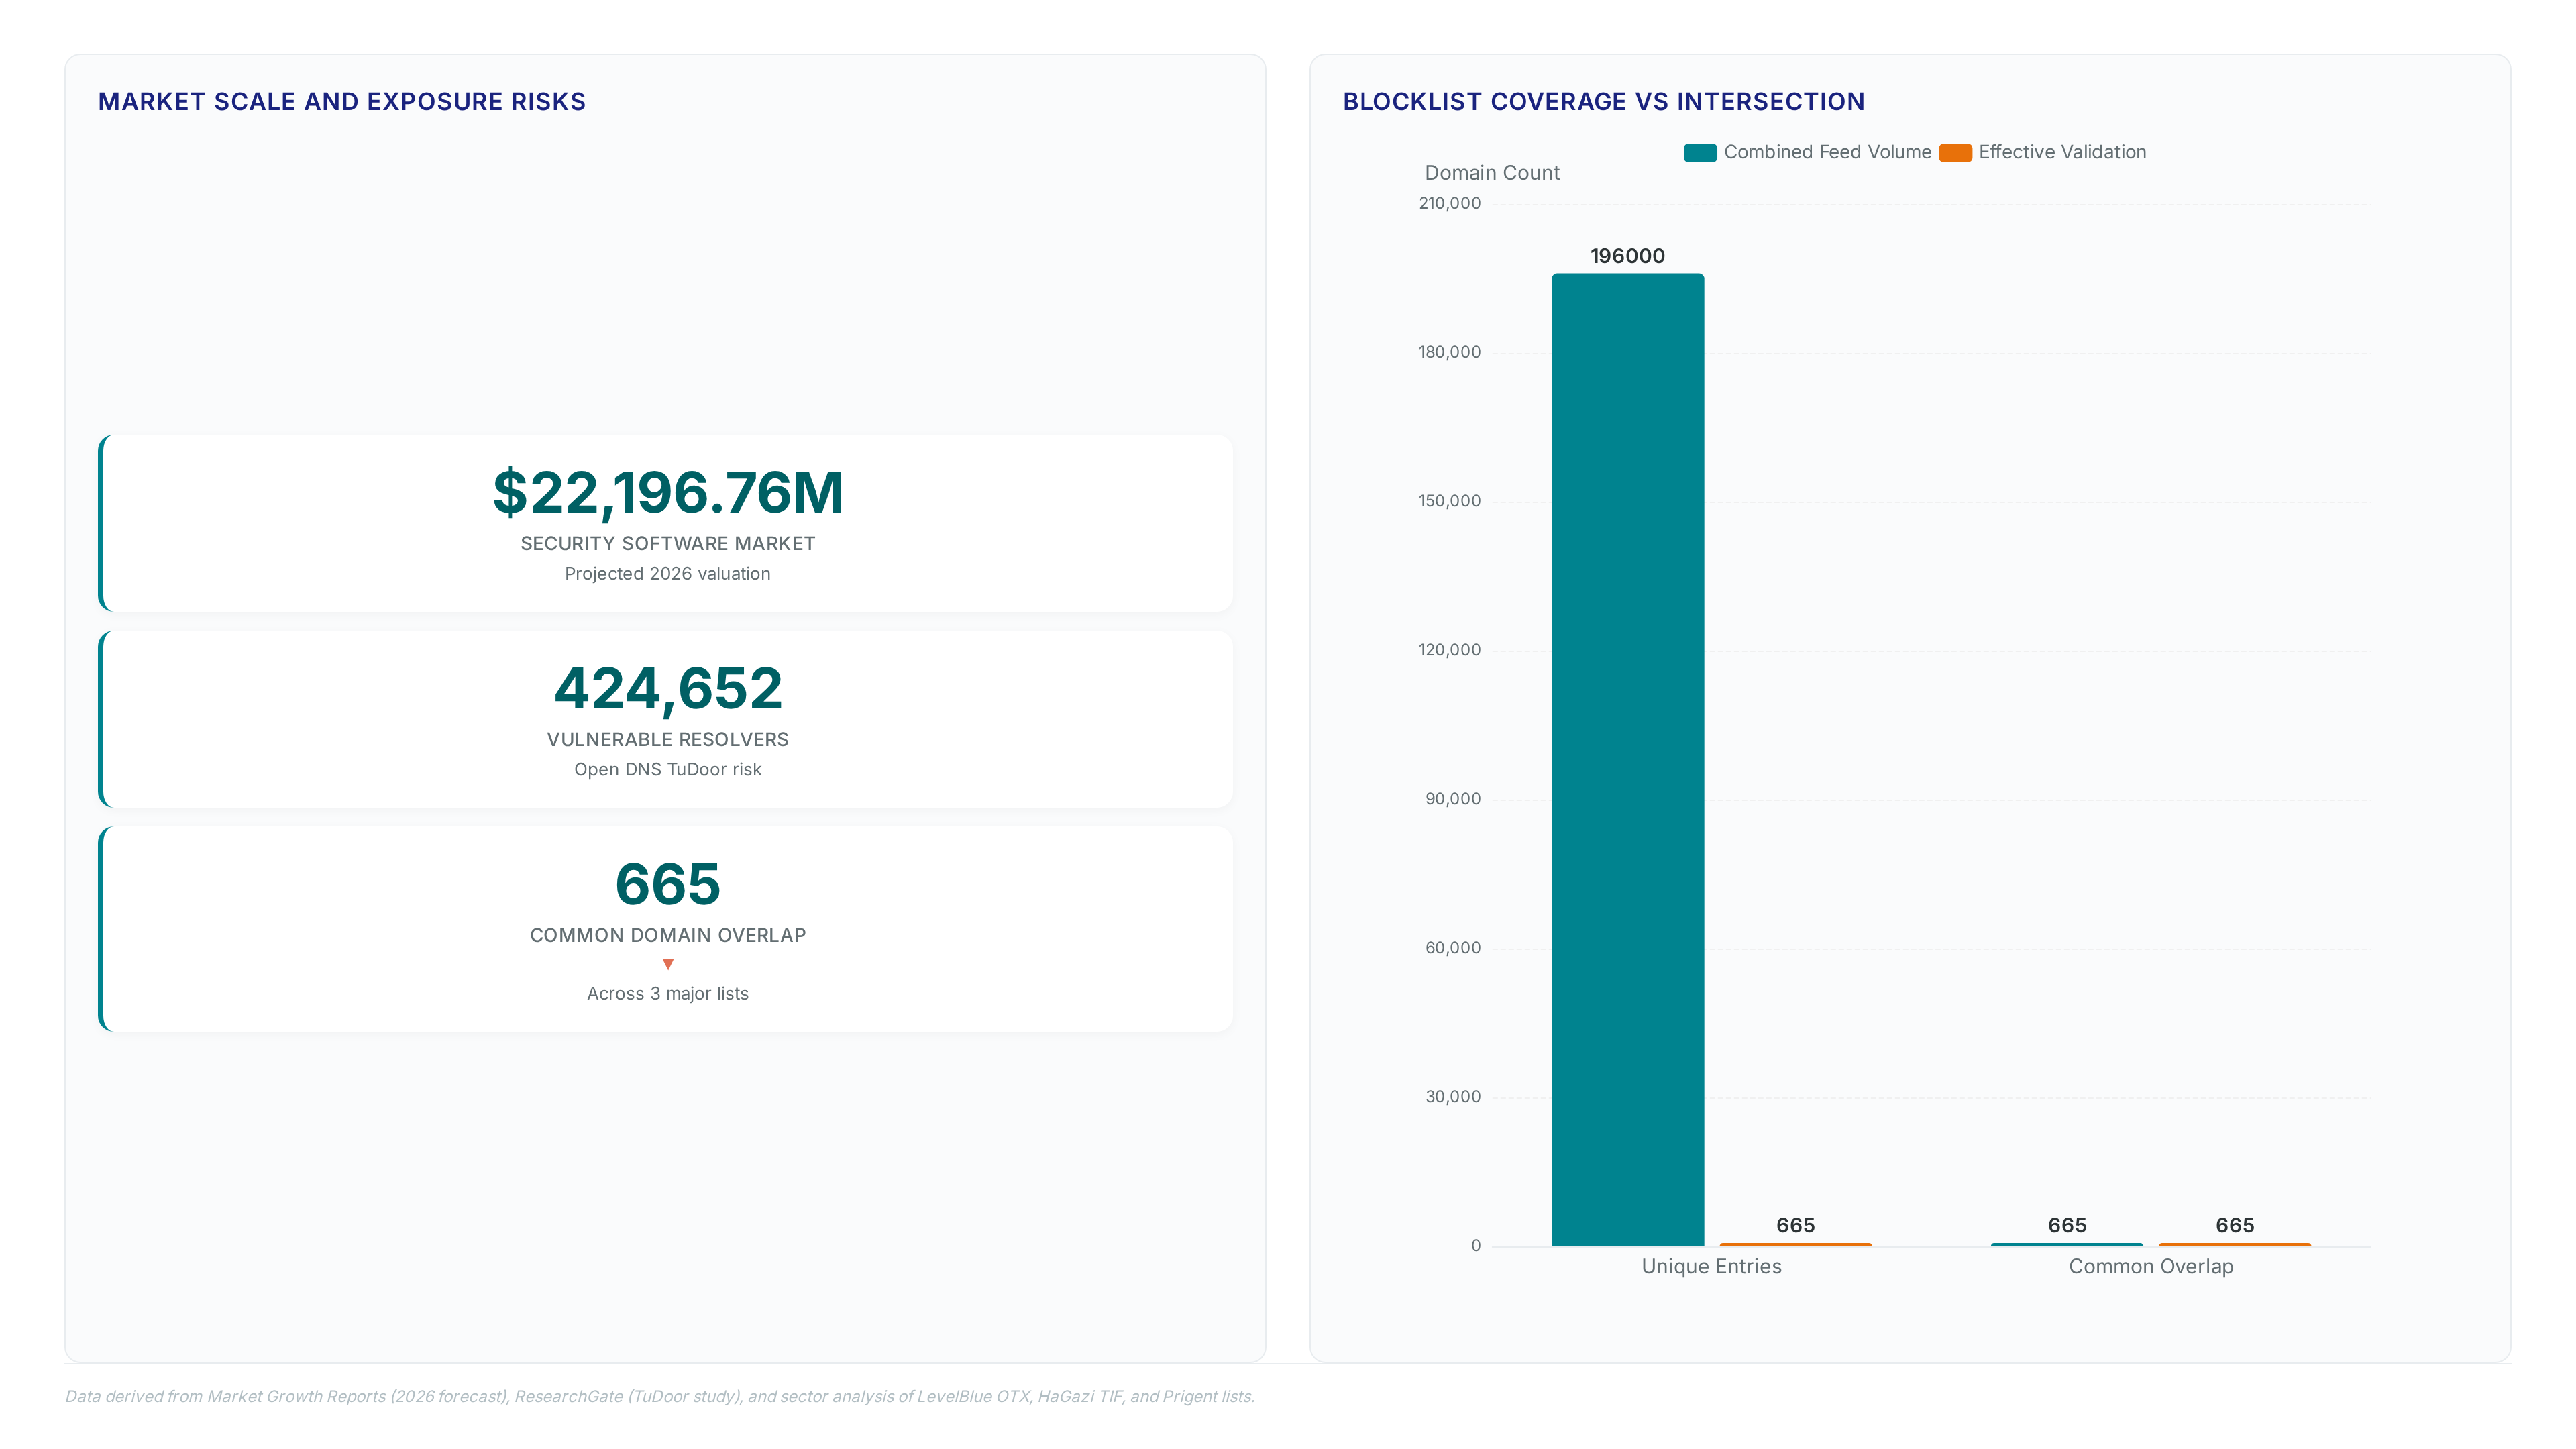Click the $22,196.76M market value
Screen dimensions: 2576x1449
pos(668,493)
